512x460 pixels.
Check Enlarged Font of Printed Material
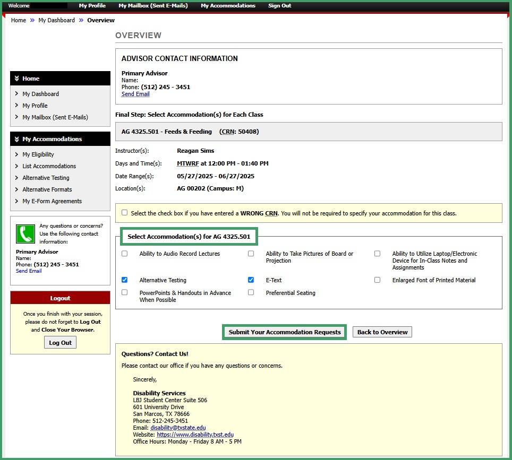point(377,280)
